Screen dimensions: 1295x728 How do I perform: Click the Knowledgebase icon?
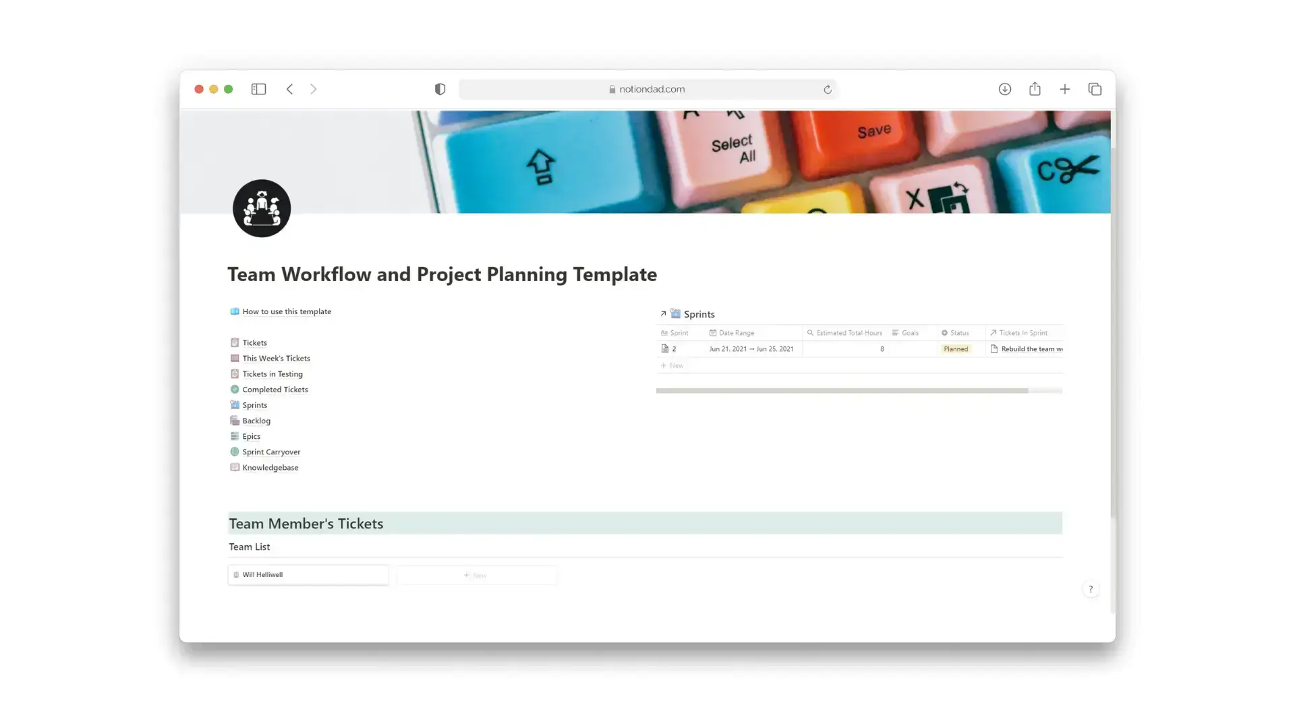tap(235, 466)
